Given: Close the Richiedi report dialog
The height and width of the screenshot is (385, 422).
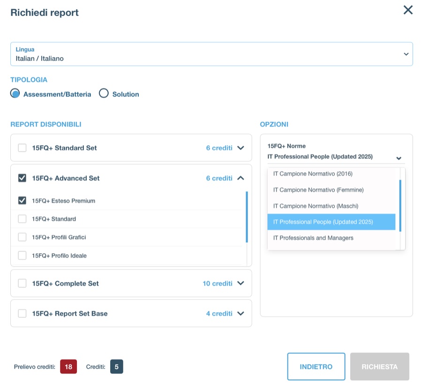Looking at the screenshot, I should (408, 10).
